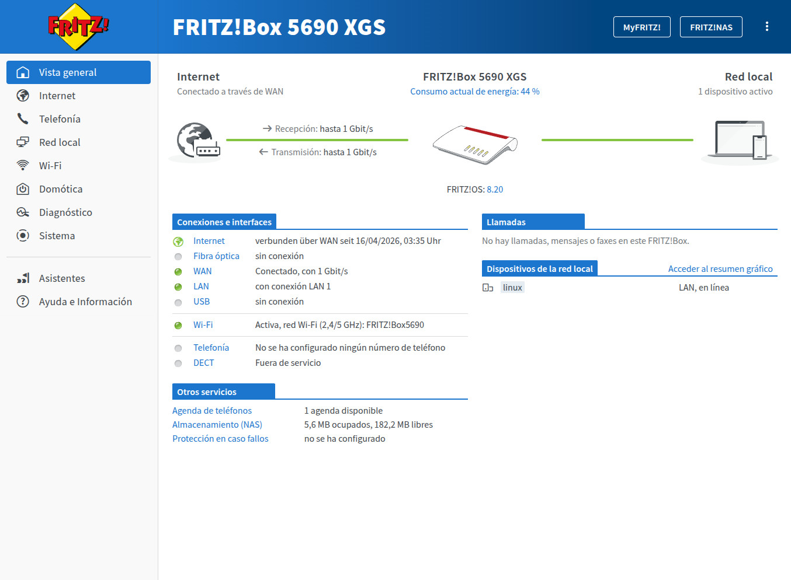Viewport: 791px width, 580px height.
Task: Click the FRITZ!OS 8.20 version link
Action: (495, 190)
